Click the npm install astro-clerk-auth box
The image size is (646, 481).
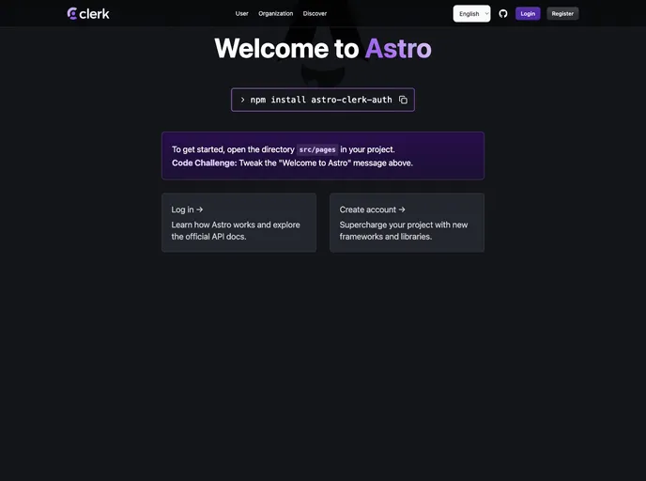click(323, 100)
